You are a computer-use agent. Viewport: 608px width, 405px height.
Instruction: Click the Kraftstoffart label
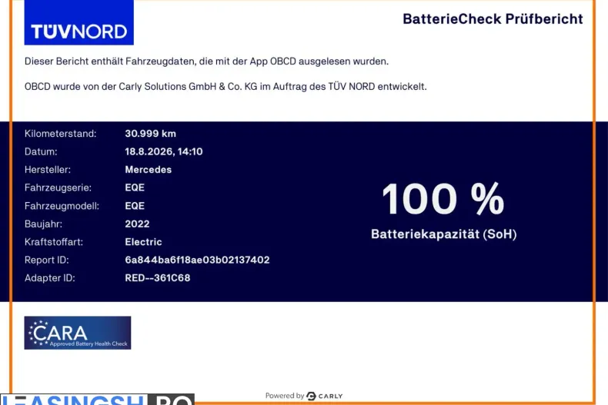[x=54, y=242]
